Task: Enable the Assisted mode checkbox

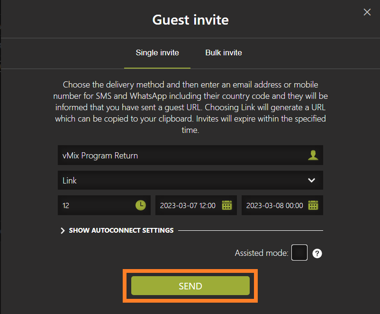Action: [x=299, y=253]
